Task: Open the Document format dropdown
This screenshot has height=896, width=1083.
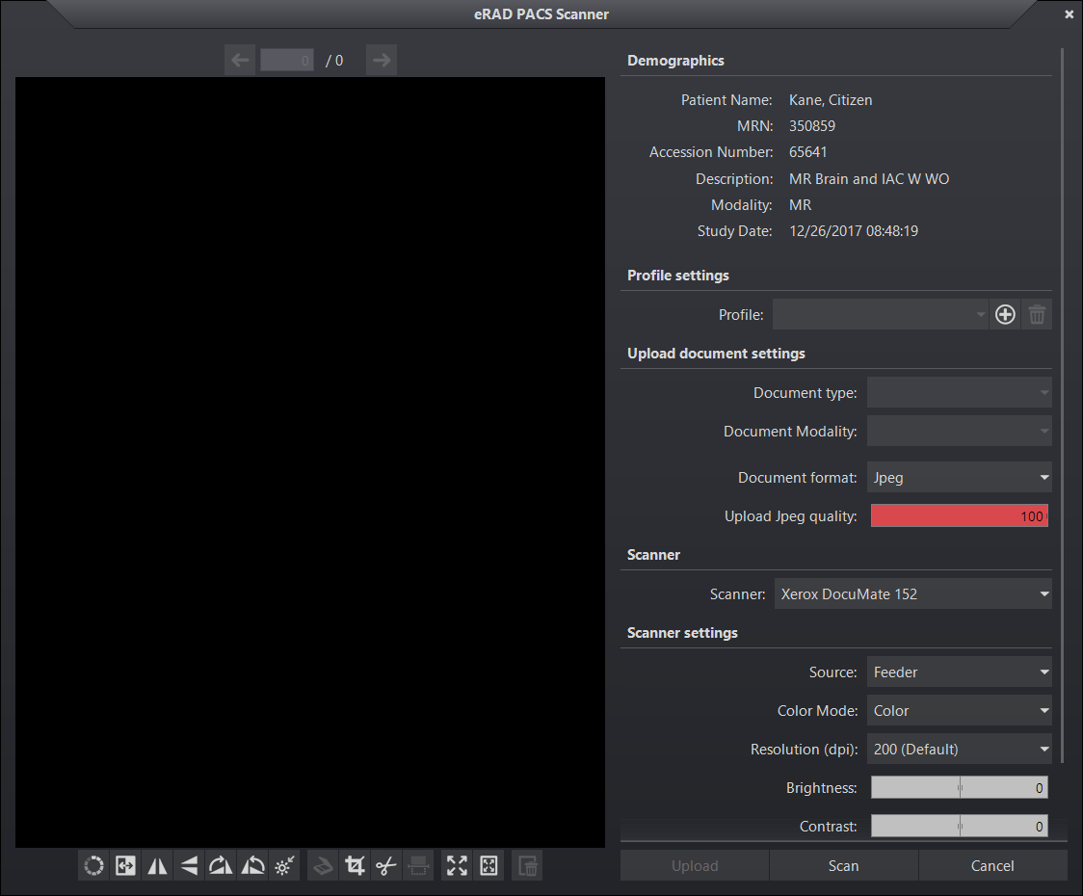Action: tap(959, 478)
